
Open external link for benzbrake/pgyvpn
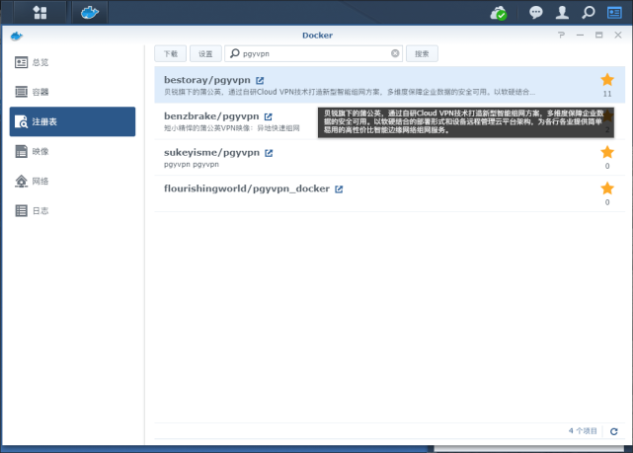coord(268,116)
